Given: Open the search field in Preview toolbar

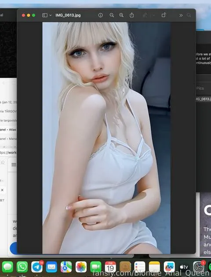Looking at the screenshot, I should (x=189, y=15).
